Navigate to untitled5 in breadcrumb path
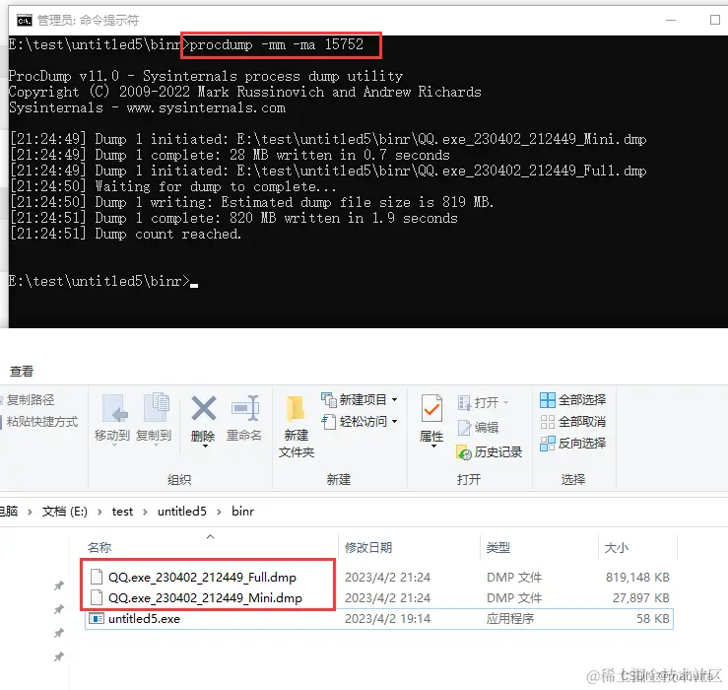Screen dimensions: 728x690 click(182, 512)
